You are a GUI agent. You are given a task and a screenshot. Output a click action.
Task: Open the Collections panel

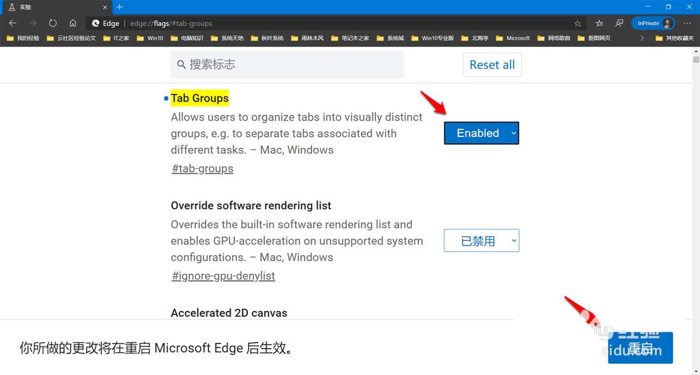[x=598, y=23]
